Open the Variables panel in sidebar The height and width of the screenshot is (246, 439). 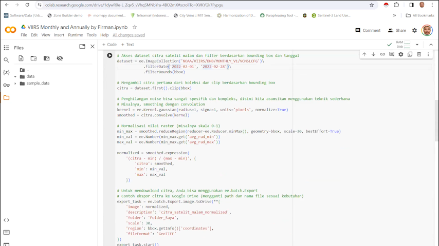click(6, 72)
